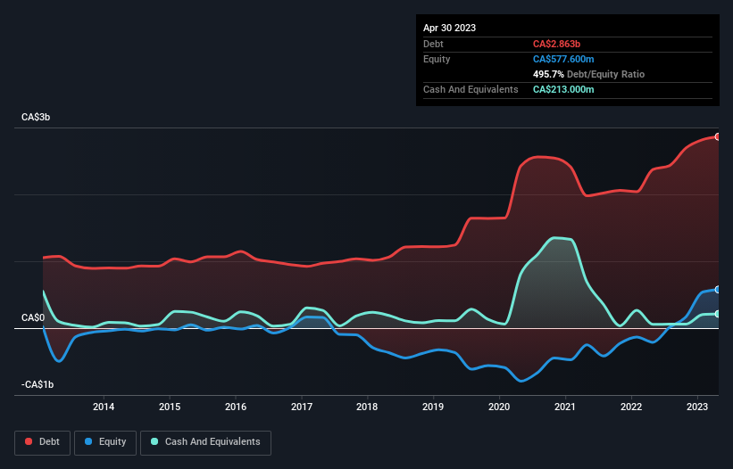Toggle Cash And Equivalents legend button
Image resolution: width=733 pixels, height=469 pixels.
[x=205, y=442]
